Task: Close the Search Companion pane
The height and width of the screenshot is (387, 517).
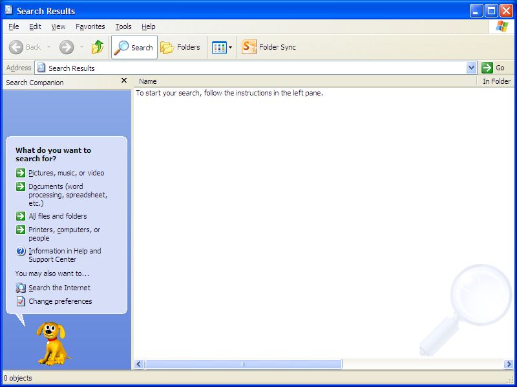Action: point(124,80)
